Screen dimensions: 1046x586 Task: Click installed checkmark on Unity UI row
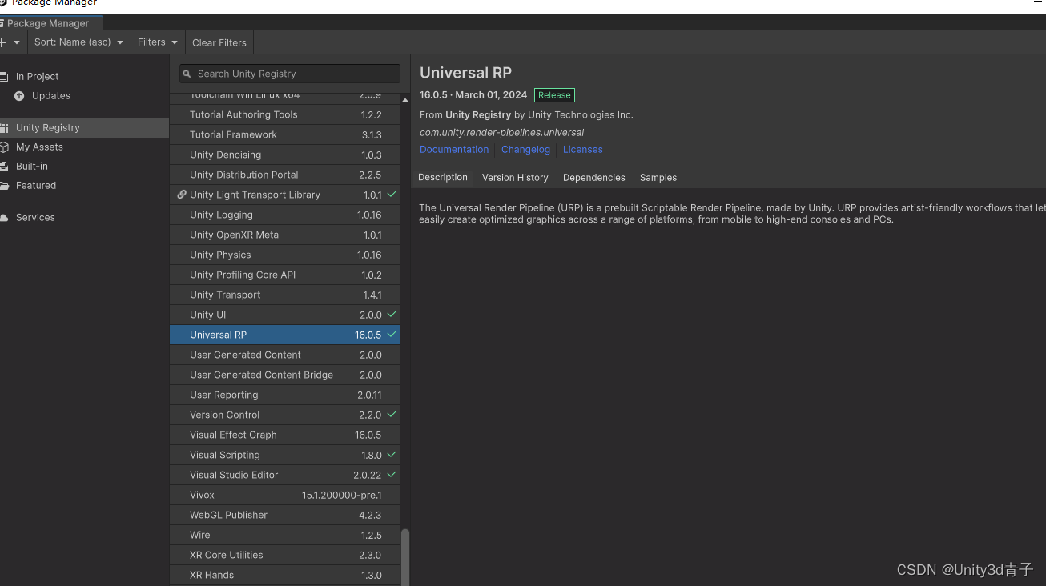(392, 315)
